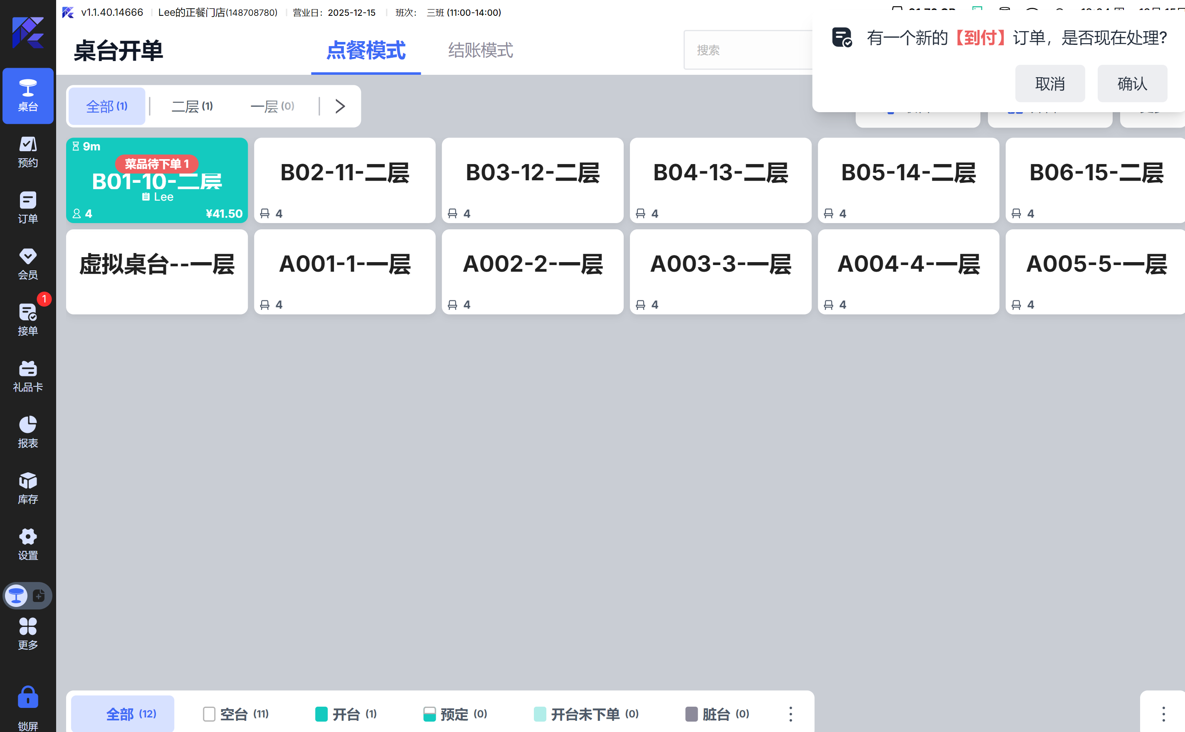Open the 礼品卡 gift card icon
This screenshot has height=732, width=1185.
(27, 376)
